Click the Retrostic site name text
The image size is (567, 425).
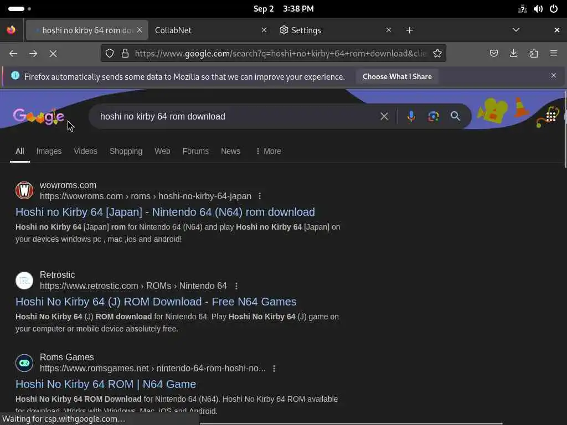click(57, 274)
